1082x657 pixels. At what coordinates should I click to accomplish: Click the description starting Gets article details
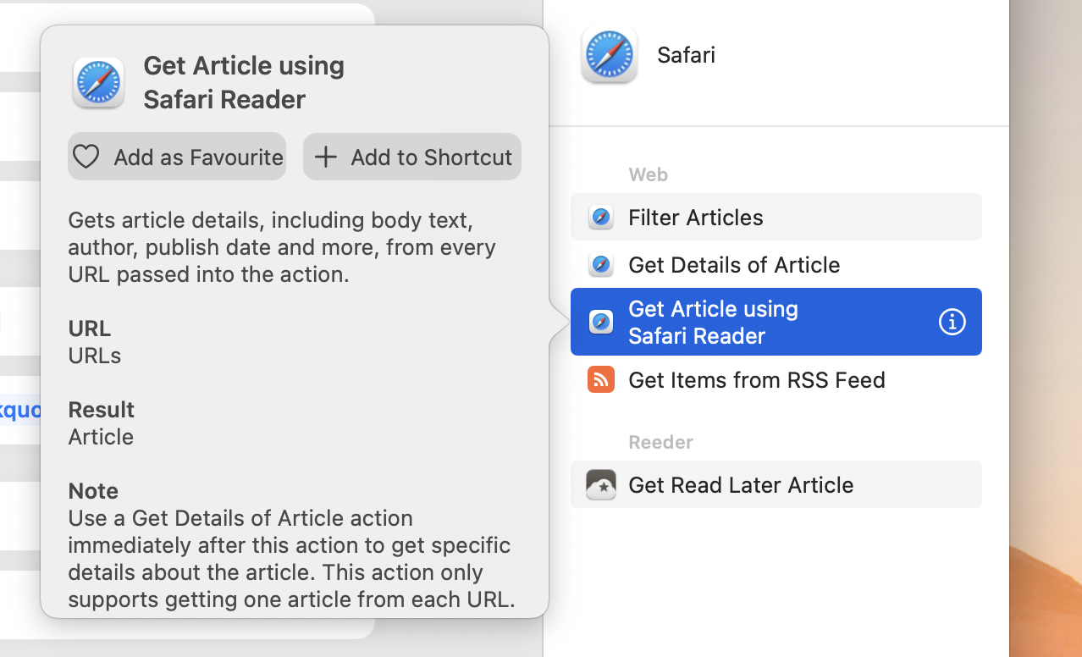tap(282, 246)
